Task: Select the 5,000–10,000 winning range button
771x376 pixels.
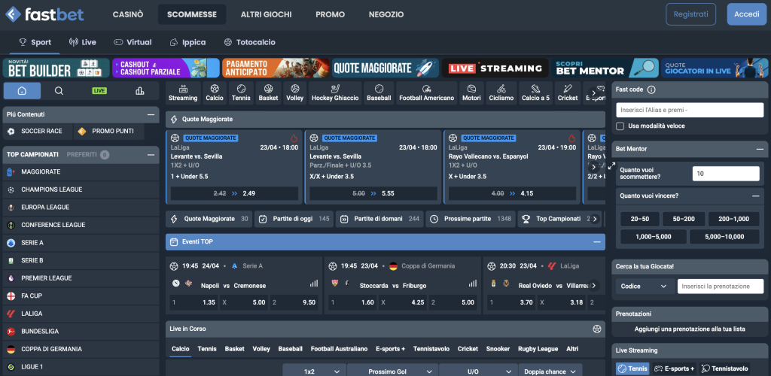Action: click(724, 237)
